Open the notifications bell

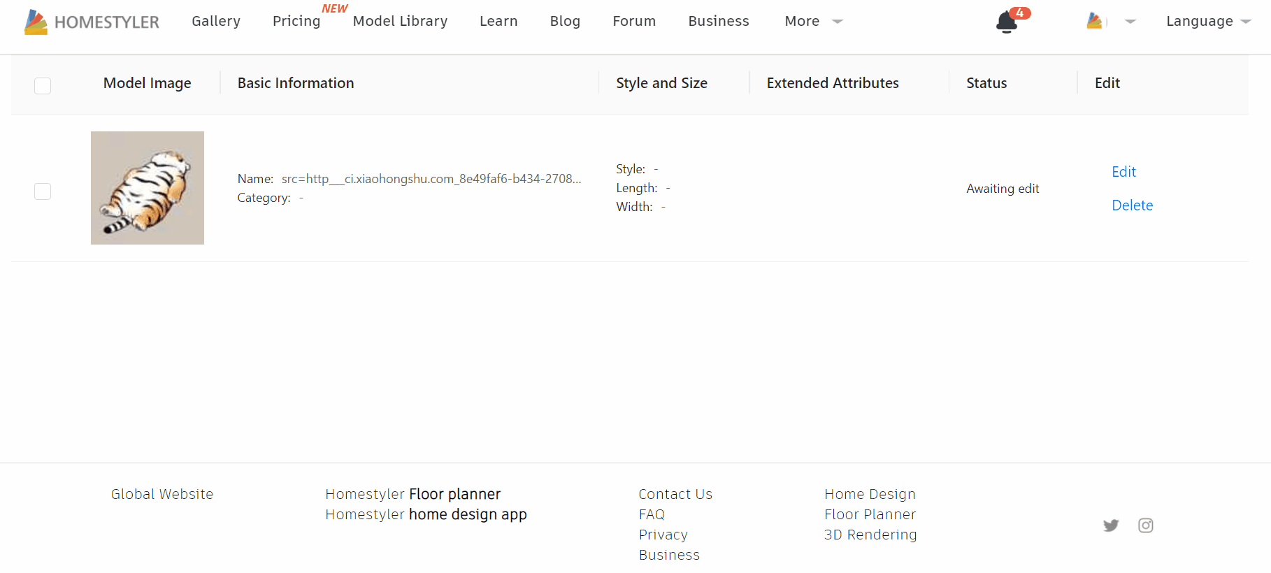click(1007, 22)
